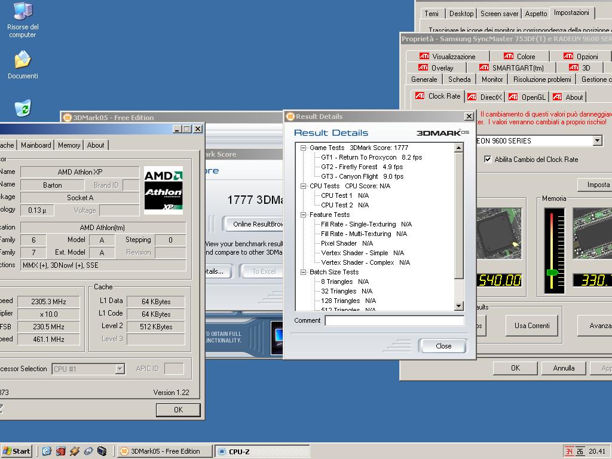Open the RADEON 9600 SERIES dropdown
Image resolution: width=612 pixels, height=459 pixels.
coord(597,140)
